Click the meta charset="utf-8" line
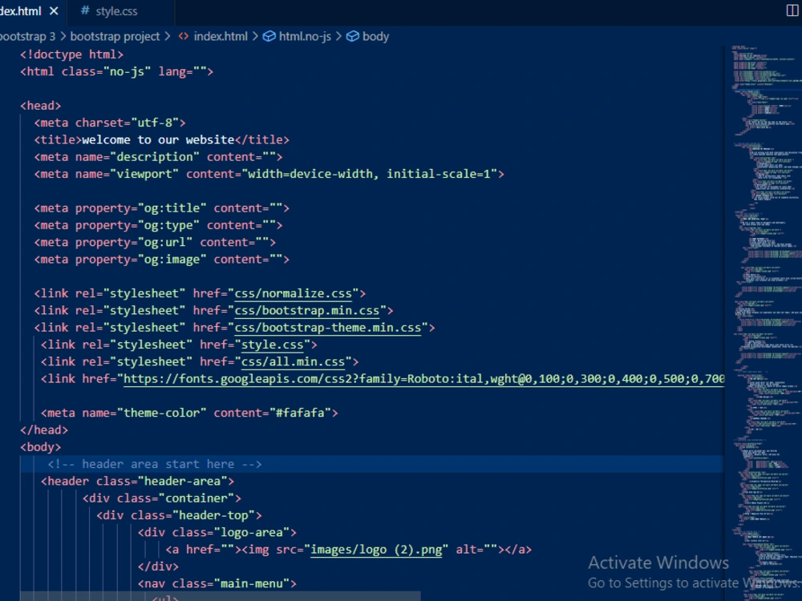Image resolution: width=802 pixels, height=601 pixels. 109,123
